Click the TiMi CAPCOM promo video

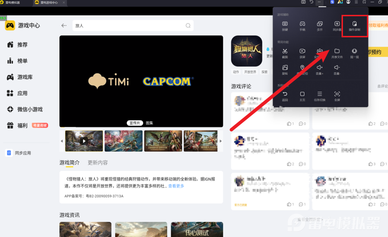(x=141, y=81)
